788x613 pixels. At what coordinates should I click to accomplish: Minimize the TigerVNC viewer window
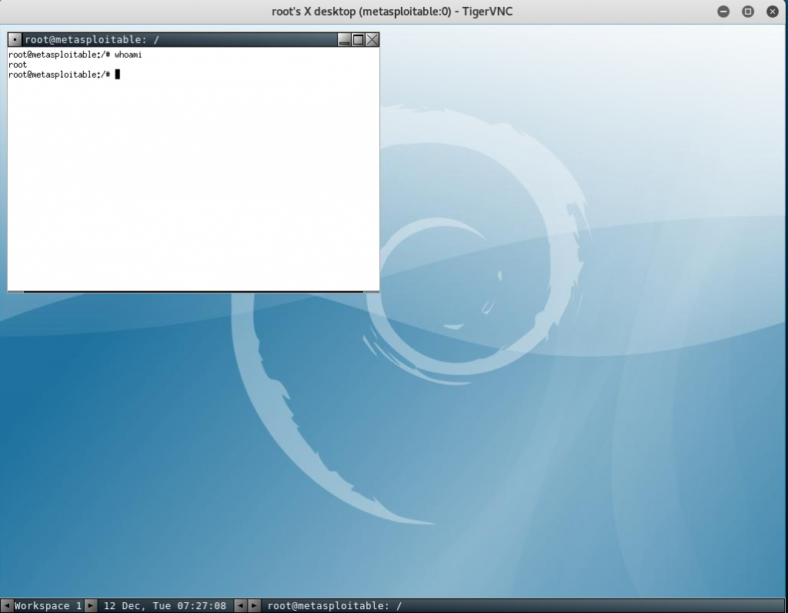click(723, 12)
